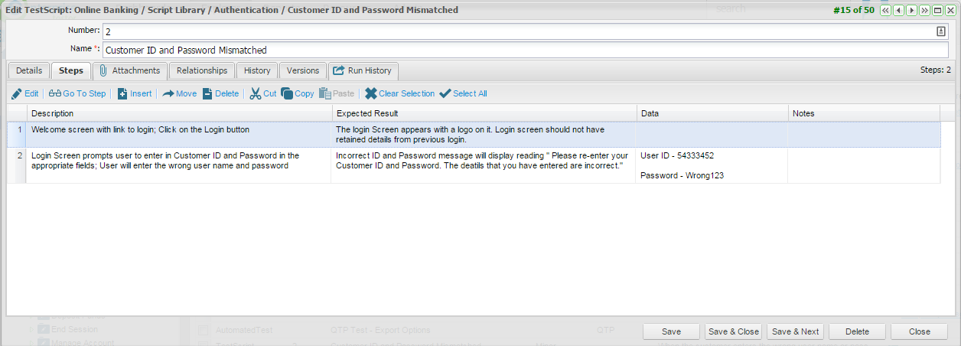Go to next record arrow

pos(912,10)
